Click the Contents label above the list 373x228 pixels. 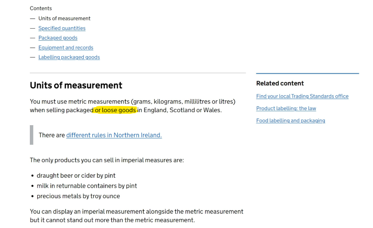(x=41, y=8)
